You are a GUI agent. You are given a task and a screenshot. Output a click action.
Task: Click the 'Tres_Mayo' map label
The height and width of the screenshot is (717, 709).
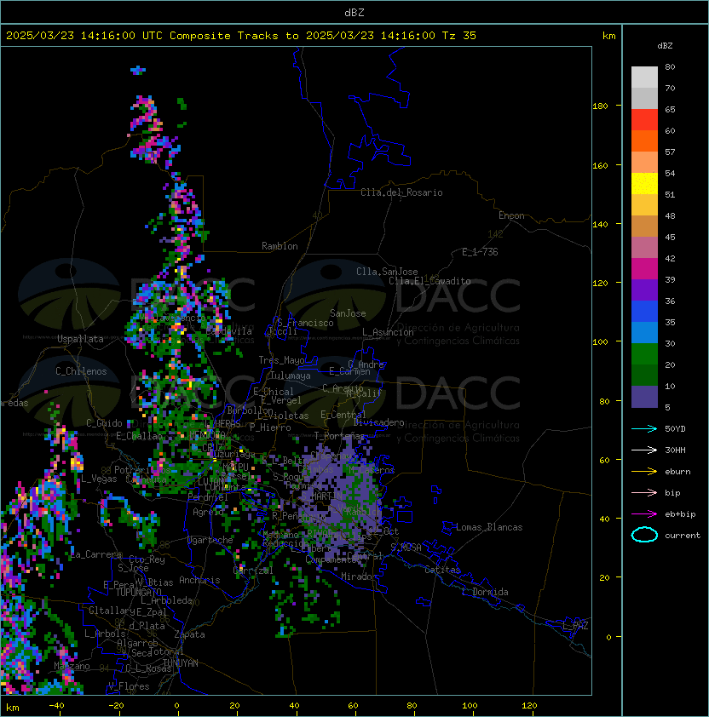[281, 360]
